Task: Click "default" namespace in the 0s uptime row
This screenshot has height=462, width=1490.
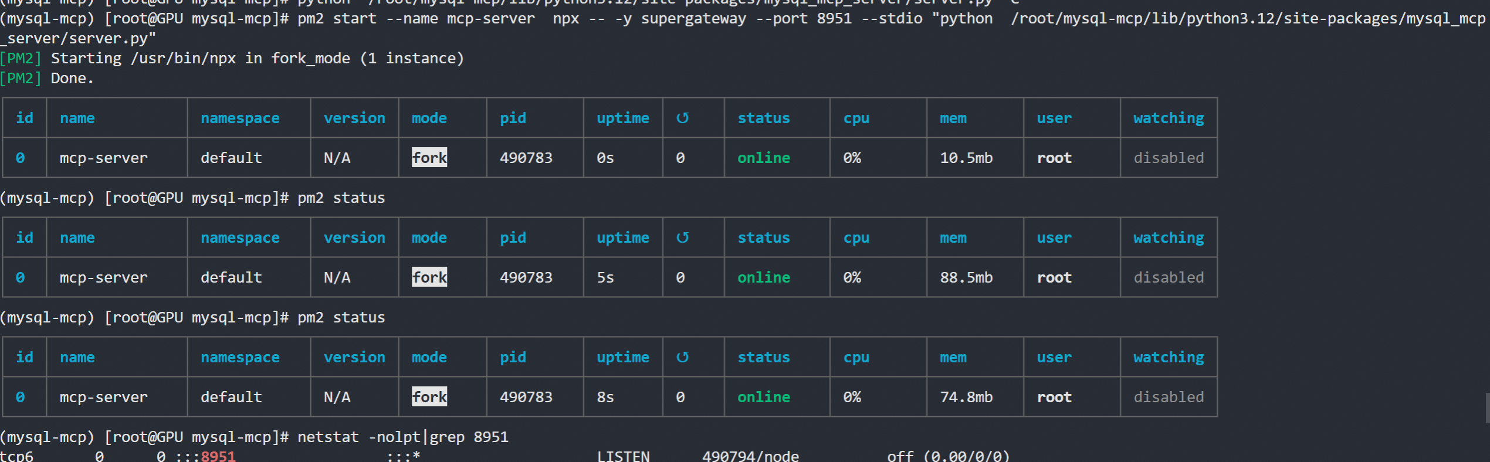Action: 231,158
